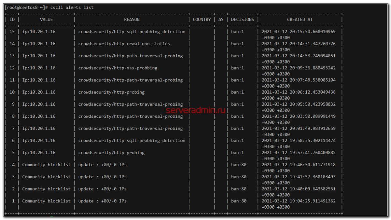This screenshot has width=391, height=220.
Task: Click the REASON column header
Action: (132, 20)
